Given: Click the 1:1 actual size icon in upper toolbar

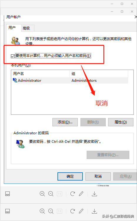Looking at the screenshot, I should coord(60,194).
